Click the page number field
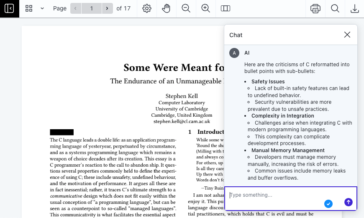 (x=92, y=8)
